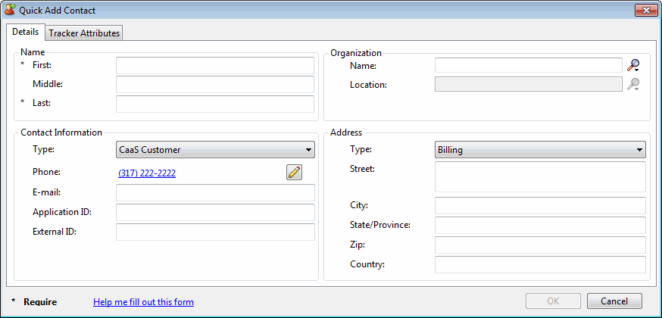Viewport: 662px width, 318px height.
Task: Switch to the Tracker Attributes tab
Action: tap(84, 33)
